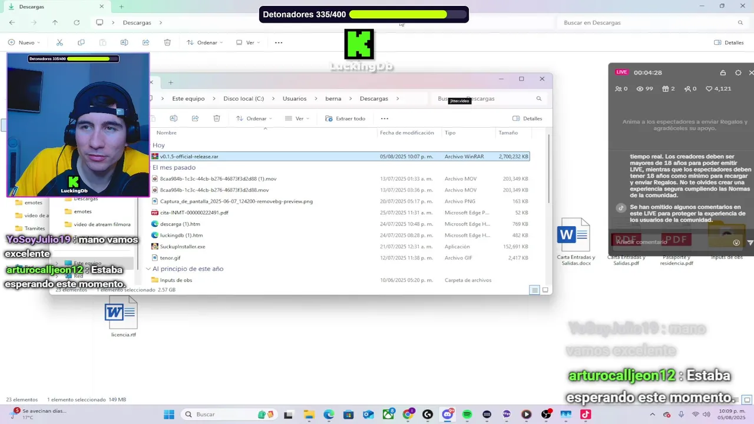Refresh the back Explorer window
Viewport: 754px width, 424px height.
(77, 22)
